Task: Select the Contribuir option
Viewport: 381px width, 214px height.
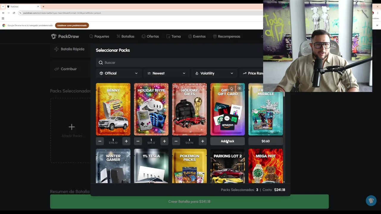Action: pos(66,69)
